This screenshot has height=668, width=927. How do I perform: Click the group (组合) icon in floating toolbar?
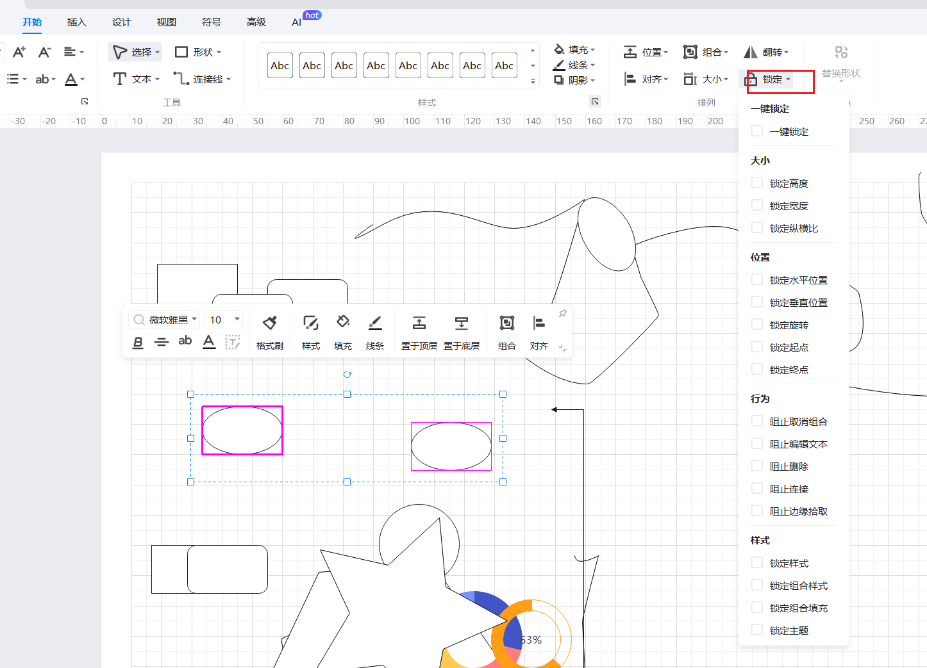506,323
